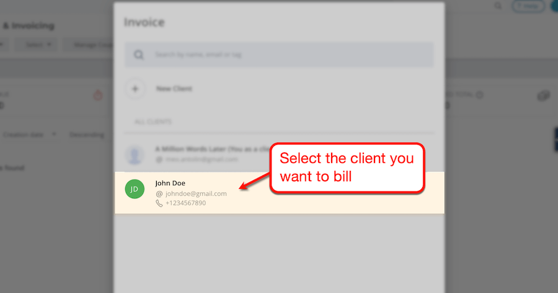This screenshot has height=293, width=558.
Task: Click the green JD avatar circle
Action: click(135, 189)
